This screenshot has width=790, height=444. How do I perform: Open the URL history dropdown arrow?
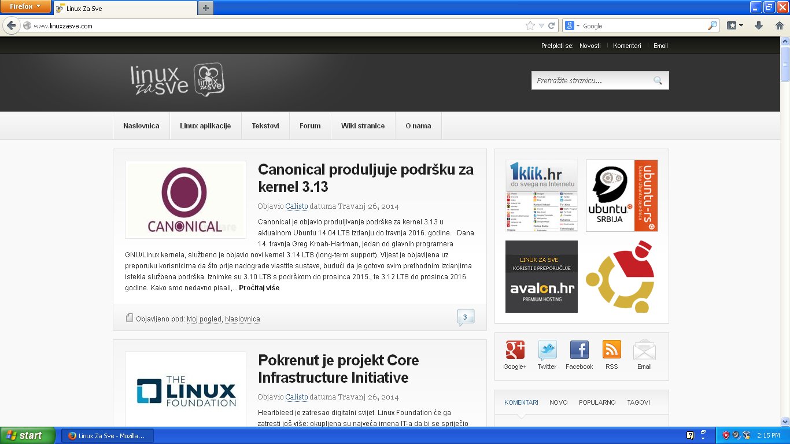point(541,25)
